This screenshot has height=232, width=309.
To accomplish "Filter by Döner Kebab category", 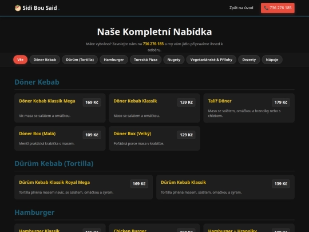I will (45, 60).
